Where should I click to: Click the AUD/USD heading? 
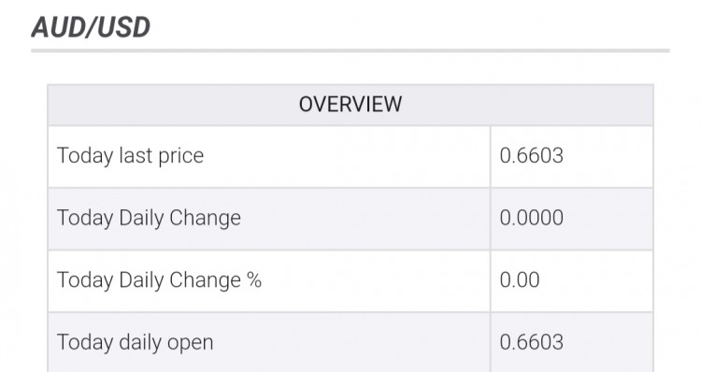coord(91,27)
